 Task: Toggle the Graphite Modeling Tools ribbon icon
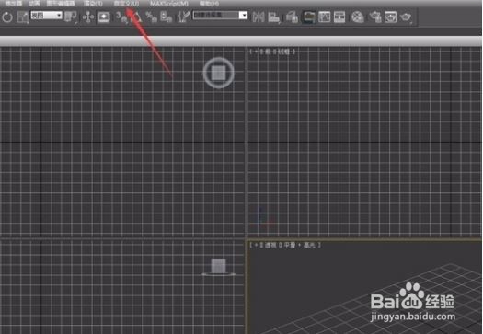tap(309, 17)
